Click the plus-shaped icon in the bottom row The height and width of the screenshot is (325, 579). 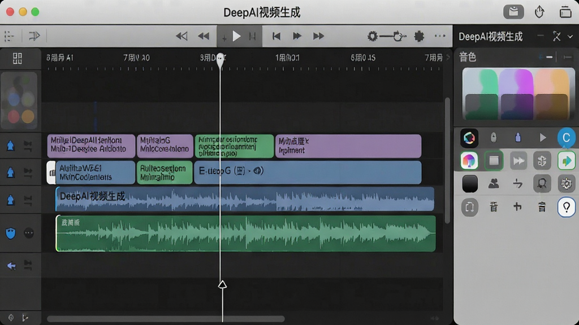(517, 207)
